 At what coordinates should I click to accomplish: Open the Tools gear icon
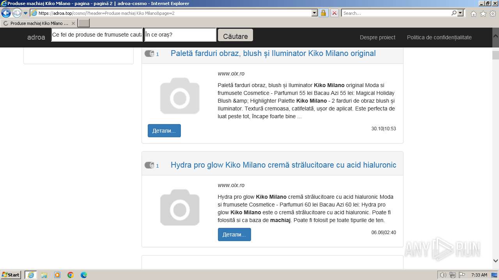click(x=493, y=14)
